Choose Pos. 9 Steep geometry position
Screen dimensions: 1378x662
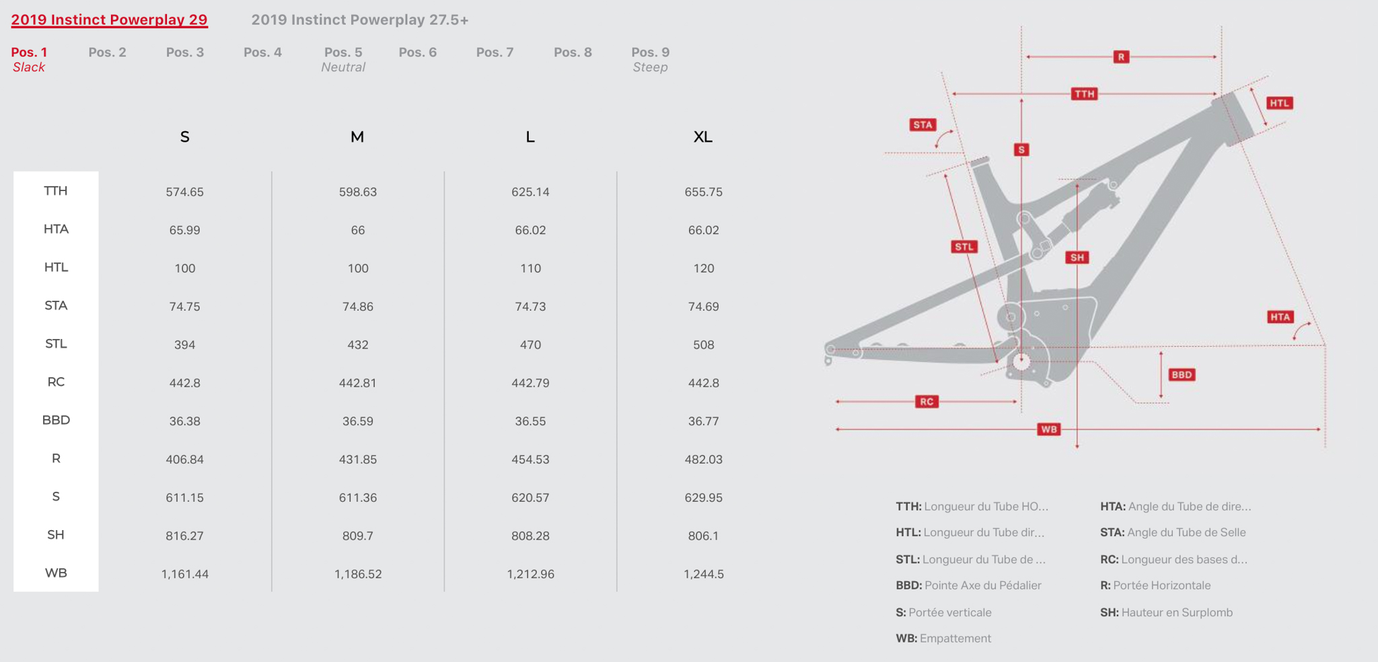pyautogui.click(x=650, y=59)
